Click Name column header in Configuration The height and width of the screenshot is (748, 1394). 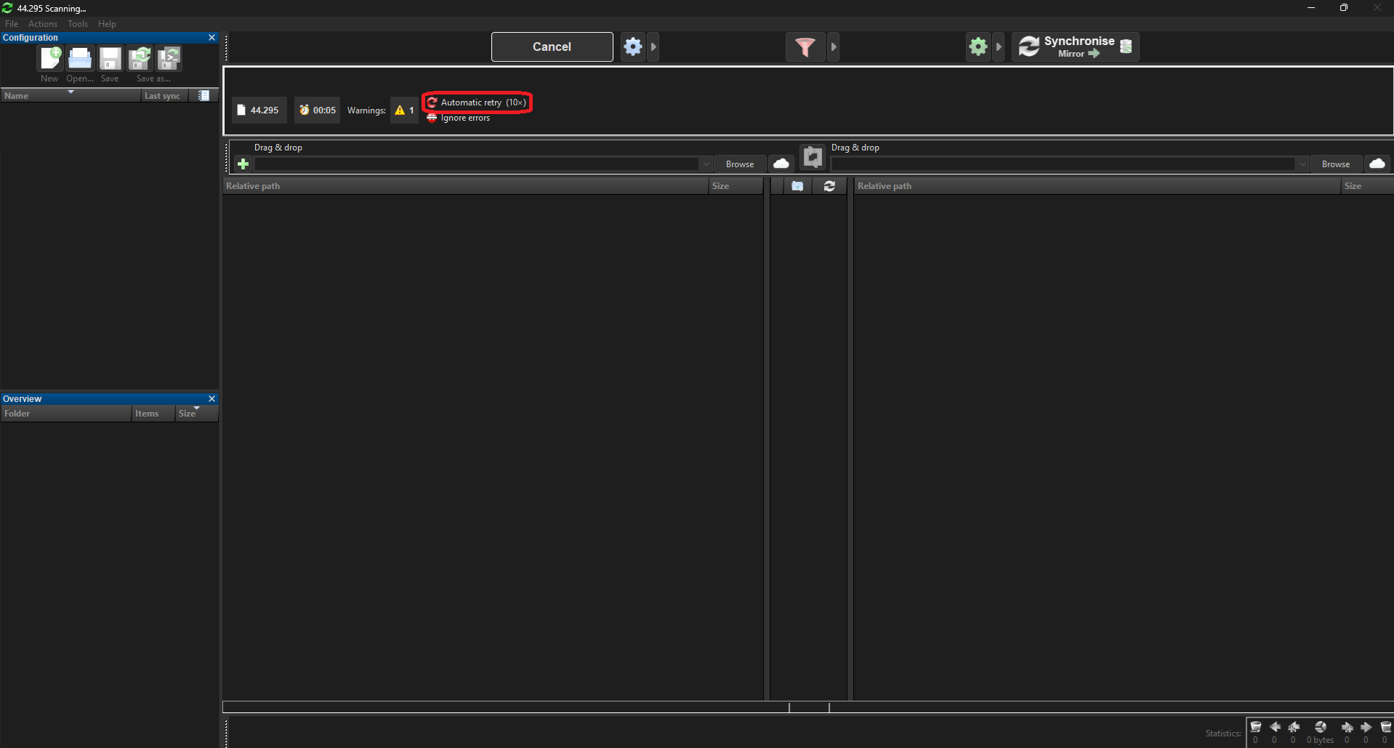pyautogui.click(x=70, y=96)
